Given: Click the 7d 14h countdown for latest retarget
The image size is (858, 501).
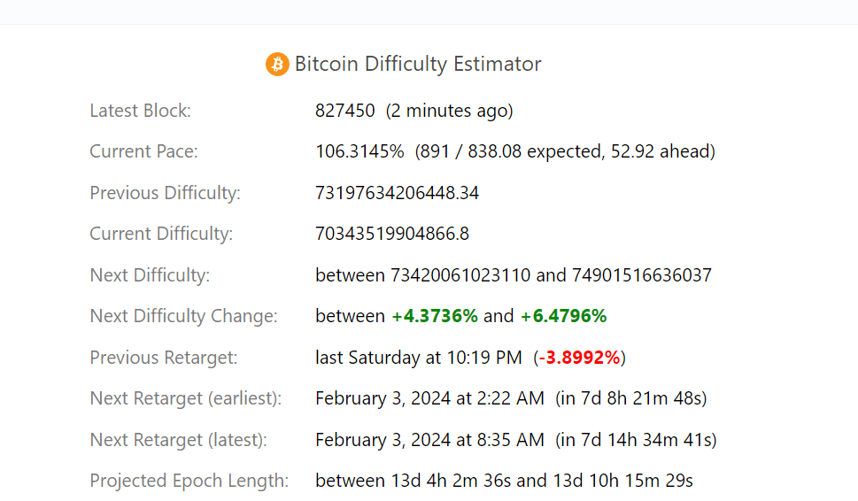Looking at the screenshot, I should [636, 440].
